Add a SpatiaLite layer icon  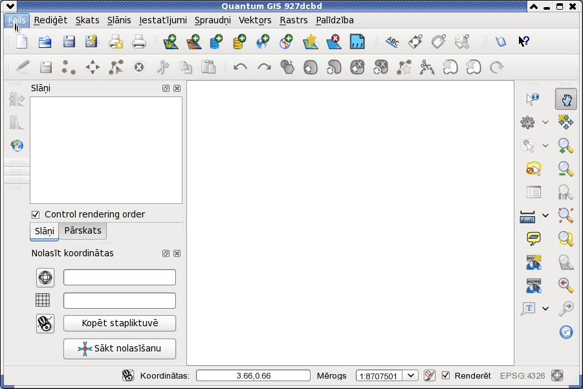239,41
